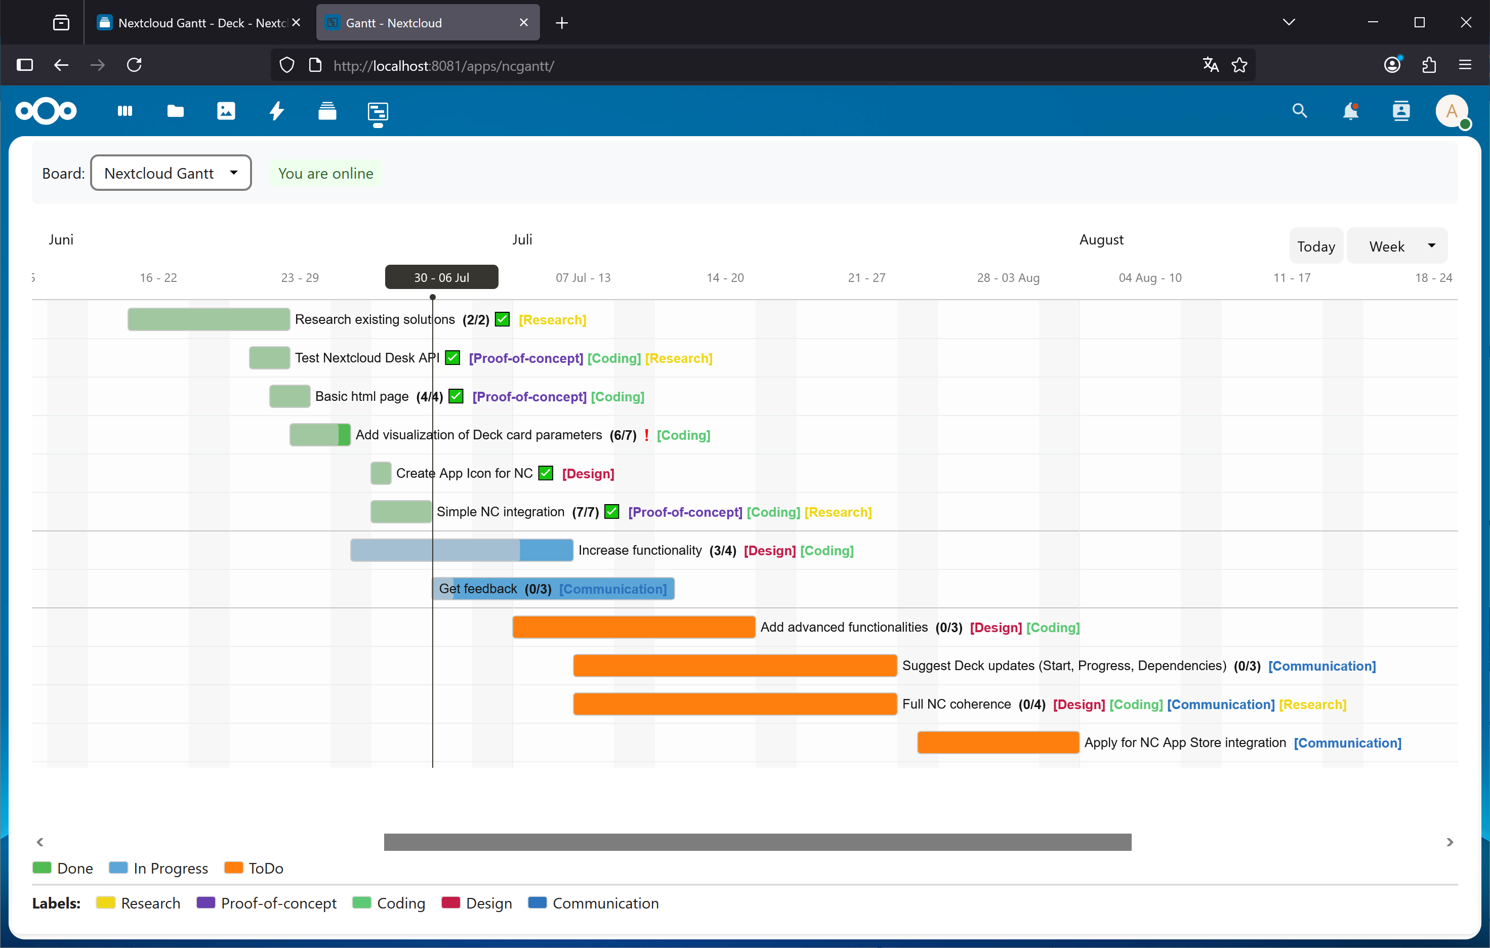The image size is (1490, 948).
Task: Click the Add advanced functionalities orange bar
Action: pyautogui.click(x=634, y=627)
